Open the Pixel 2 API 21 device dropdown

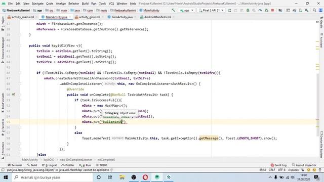click(x=211, y=10)
